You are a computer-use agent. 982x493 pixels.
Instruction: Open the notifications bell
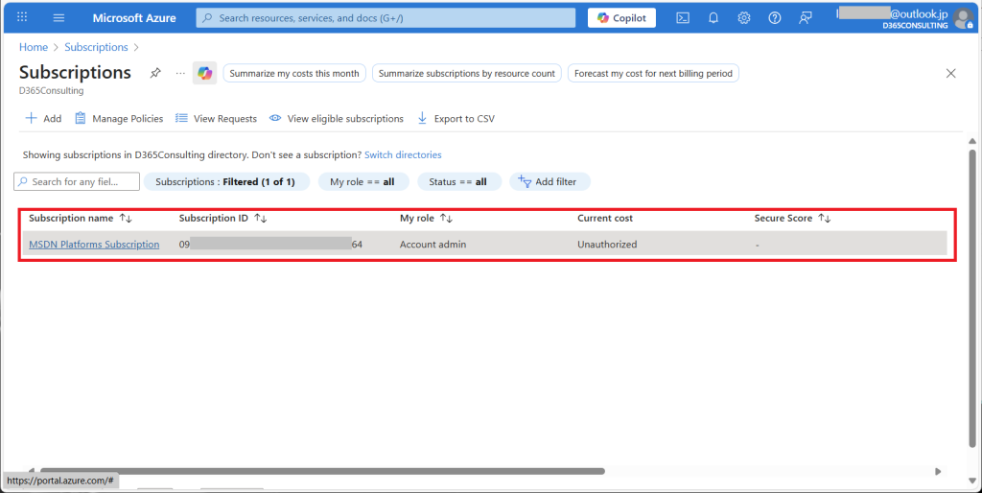713,18
